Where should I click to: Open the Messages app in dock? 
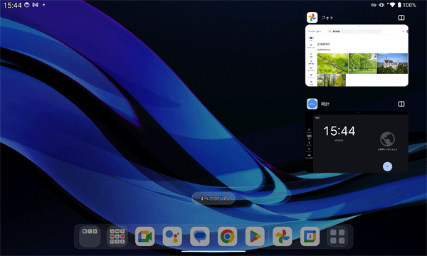(200, 236)
